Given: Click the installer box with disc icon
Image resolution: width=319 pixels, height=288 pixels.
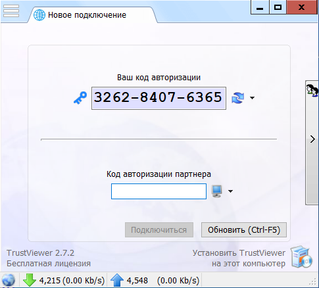Looking at the screenshot, I should [301, 257].
